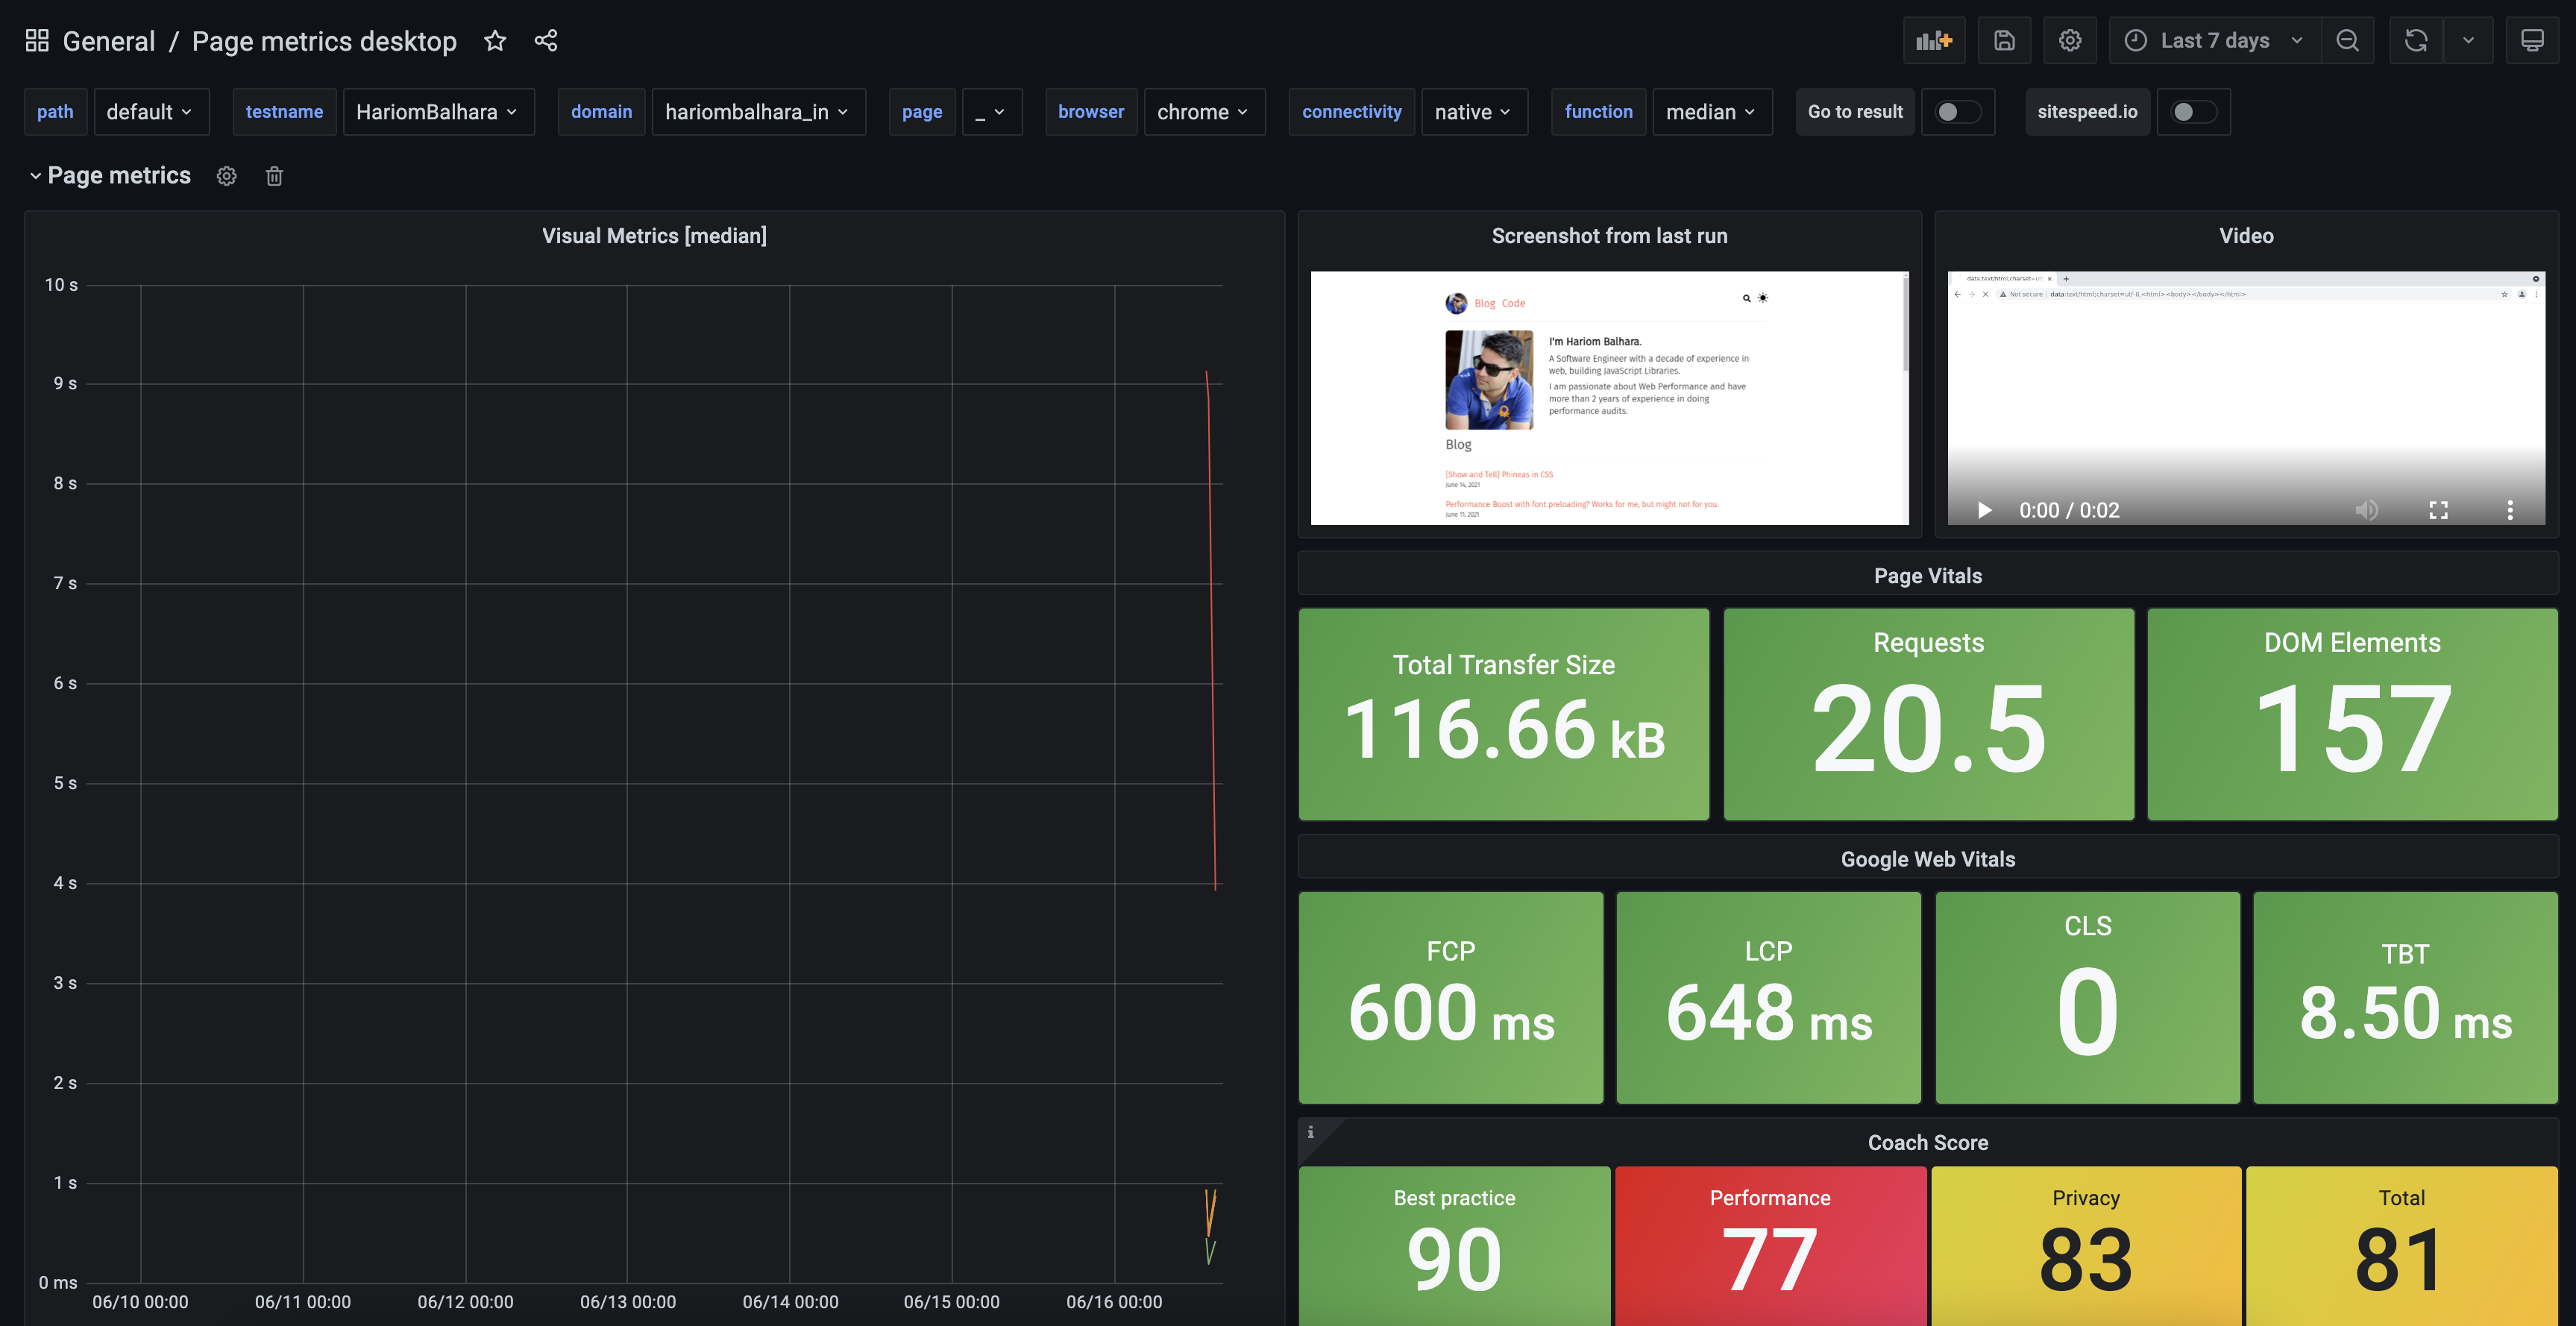2576x1326 pixels.
Task: Delete the Page metrics row with trash icon
Action: point(274,176)
